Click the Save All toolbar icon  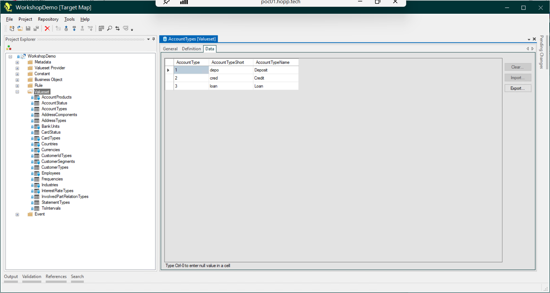(36, 28)
